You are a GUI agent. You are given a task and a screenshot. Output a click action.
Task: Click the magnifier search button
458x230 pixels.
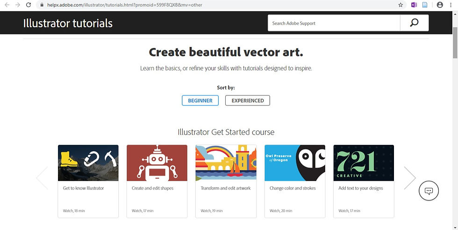point(414,23)
